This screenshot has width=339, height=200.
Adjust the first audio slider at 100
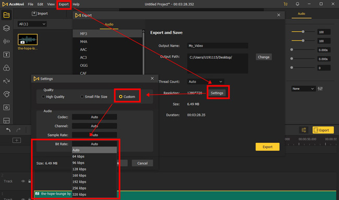(x=303, y=32)
